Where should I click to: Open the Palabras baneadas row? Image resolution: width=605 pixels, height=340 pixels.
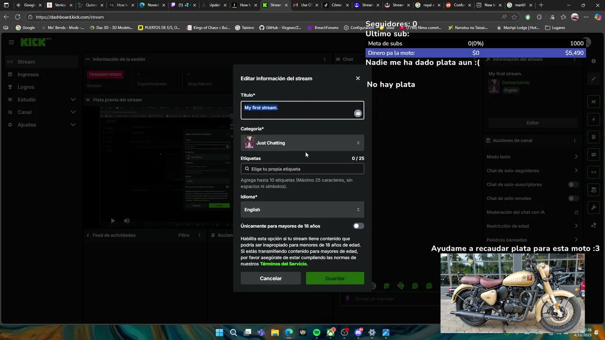click(532, 240)
